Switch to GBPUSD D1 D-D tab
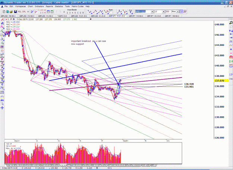Viewport: 233px width, 170px height. (x=98, y=16)
